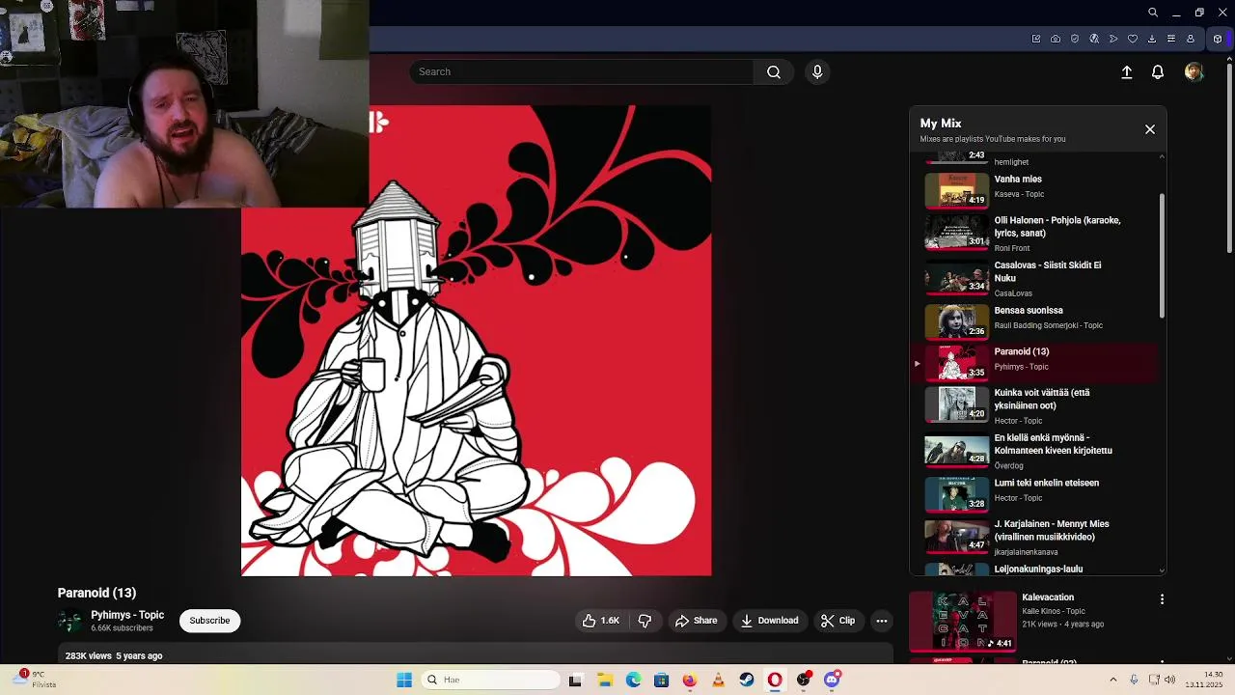Open more actions ellipsis under video
This screenshot has width=1235, height=695.
click(882, 621)
